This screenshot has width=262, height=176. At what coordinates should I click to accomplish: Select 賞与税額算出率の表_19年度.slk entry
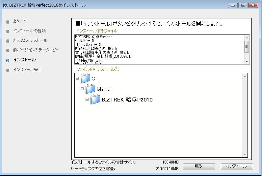pyautogui.click(x=102, y=53)
